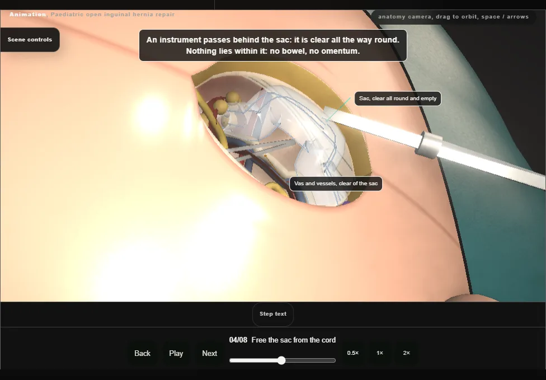Viewport: 546px width, 380px height.
Task: Set playback speed to 2×
Action: pos(406,353)
